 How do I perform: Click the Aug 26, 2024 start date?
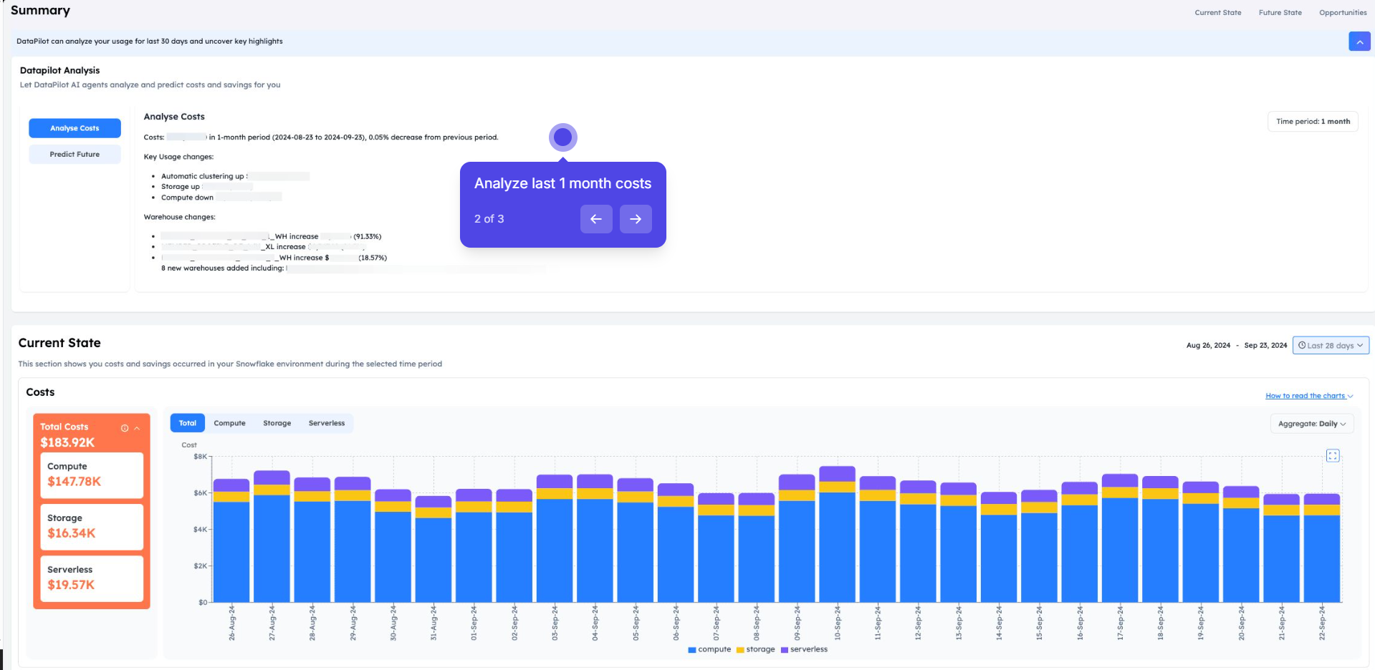point(1208,346)
